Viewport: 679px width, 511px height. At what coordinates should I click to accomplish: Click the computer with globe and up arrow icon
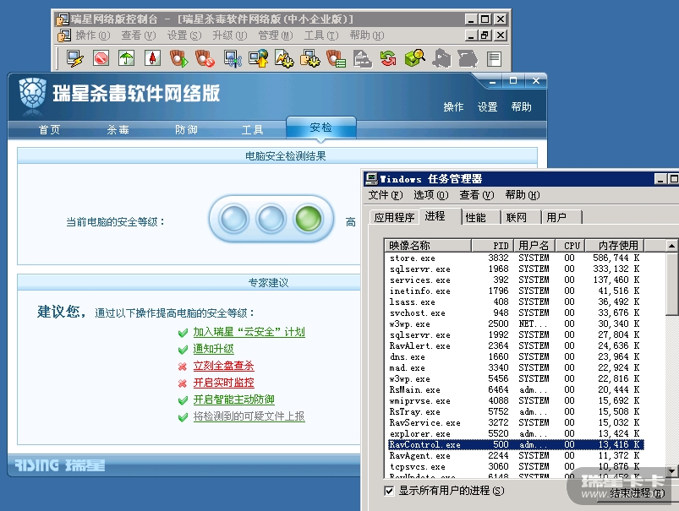[x=259, y=58]
